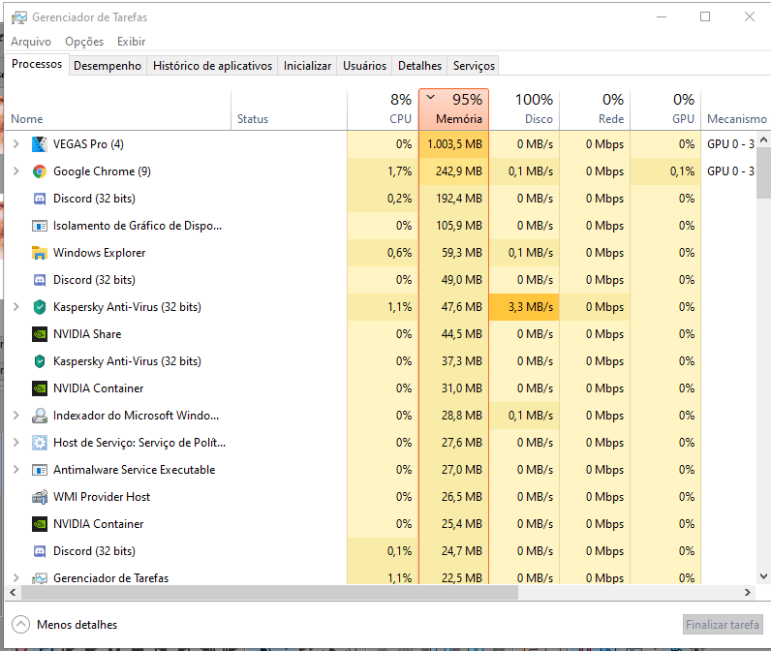Click the Host de Serviço gear icon

40,443
